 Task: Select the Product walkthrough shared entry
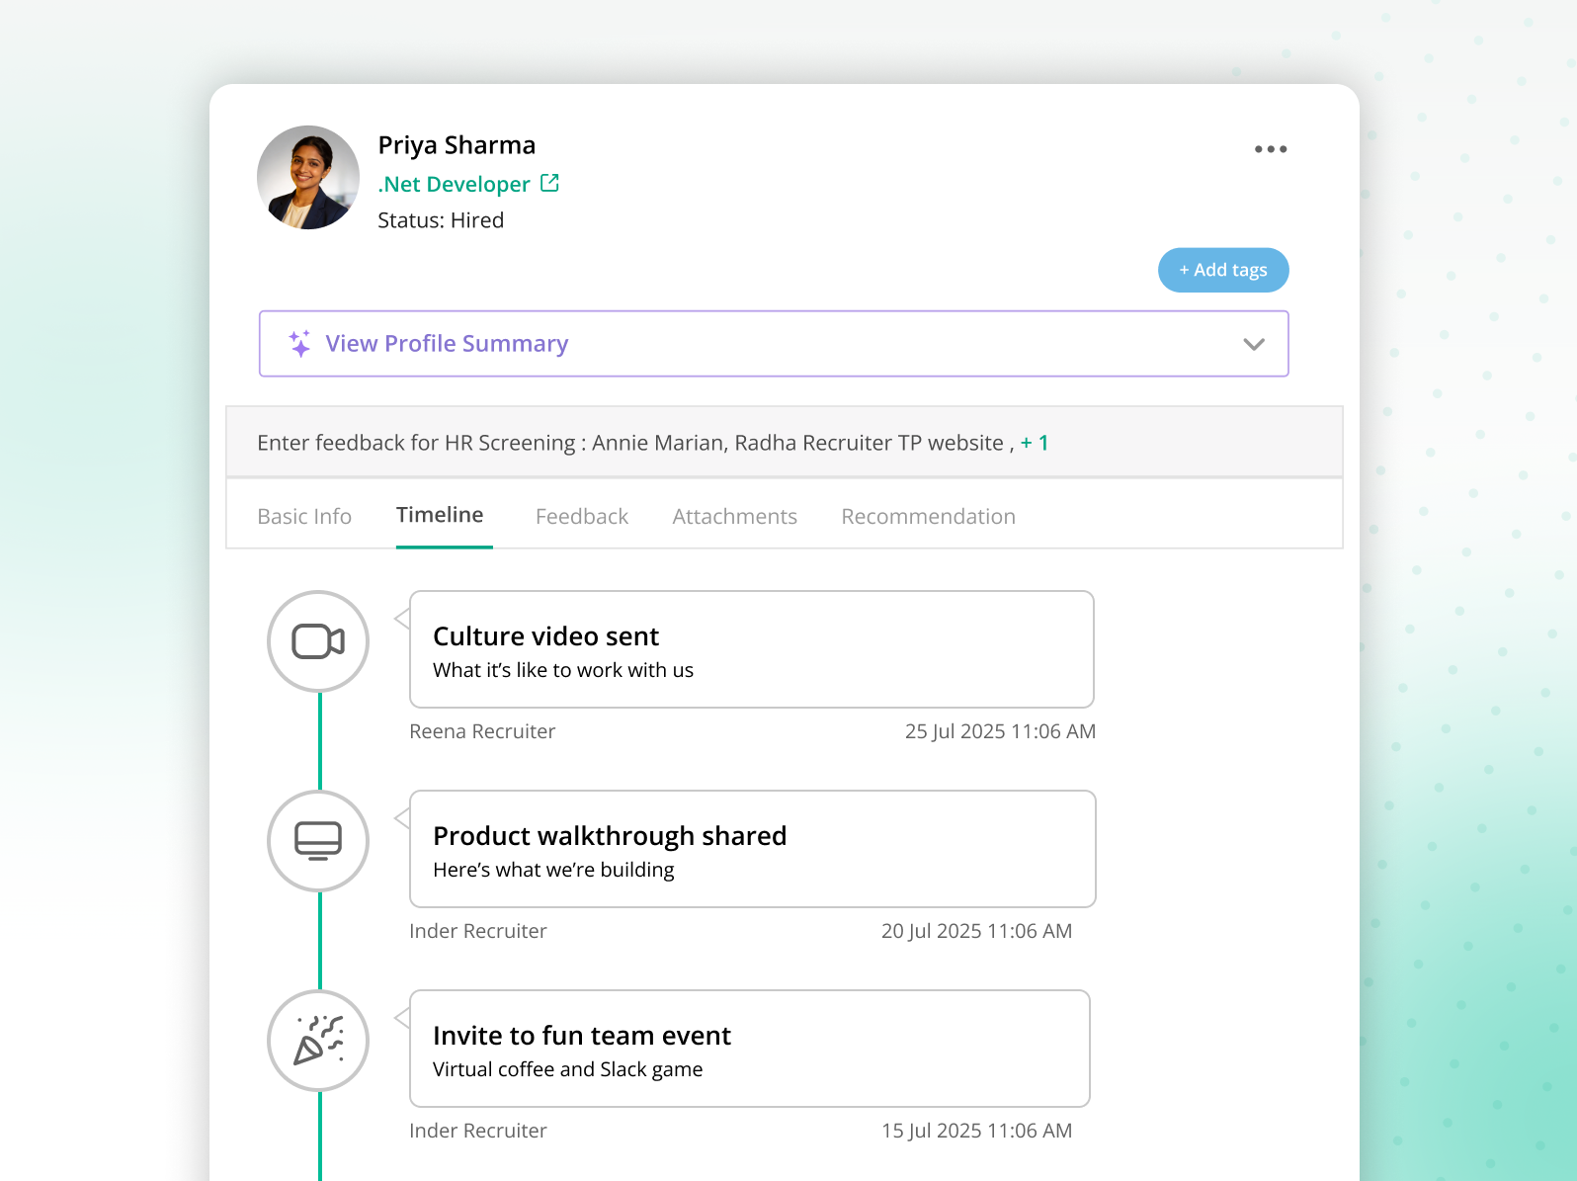752,849
